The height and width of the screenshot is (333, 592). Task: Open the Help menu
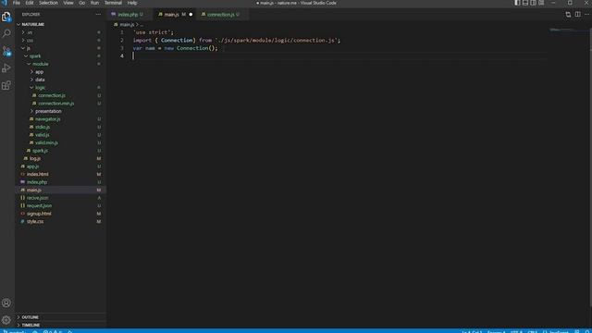pos(132,3)
